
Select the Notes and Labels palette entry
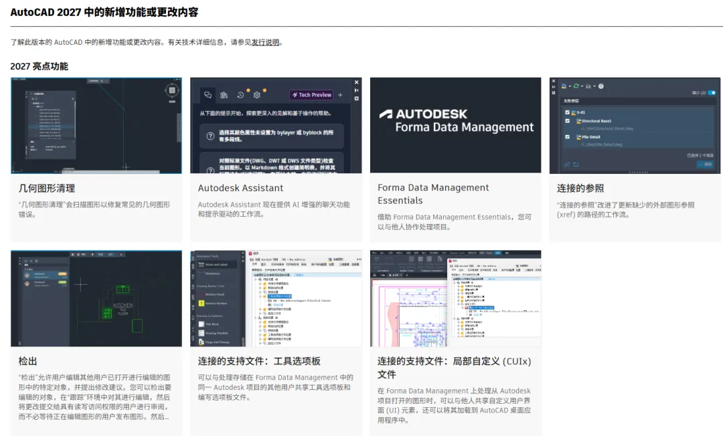click(x=217, y=265)
